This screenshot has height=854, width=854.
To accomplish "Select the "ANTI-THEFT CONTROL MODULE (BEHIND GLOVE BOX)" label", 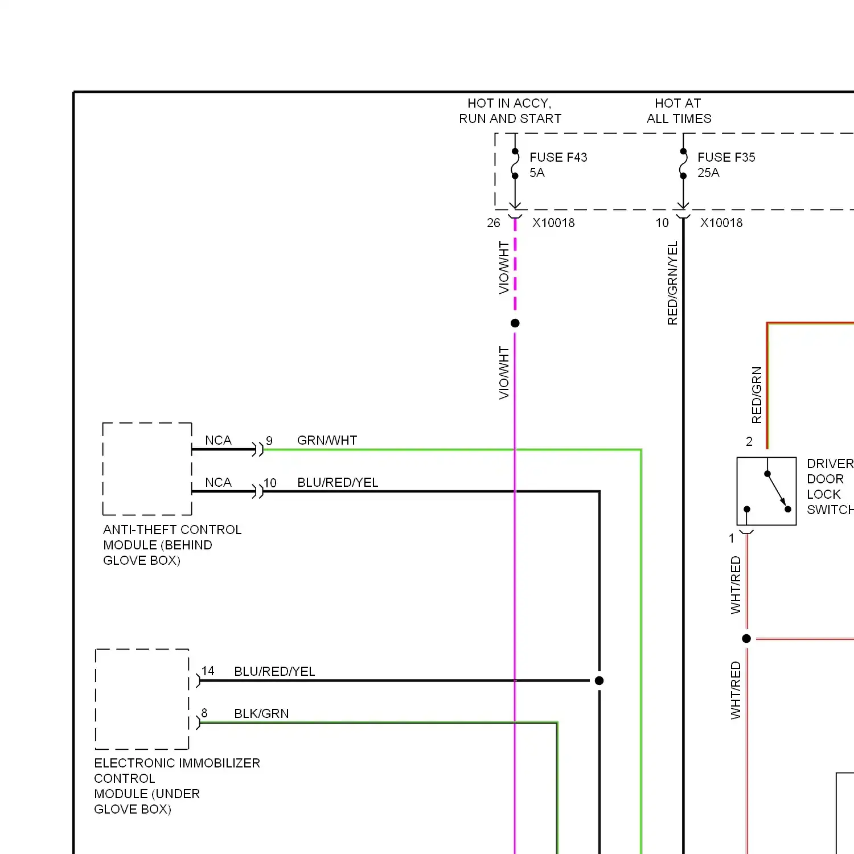I will 172,545.
